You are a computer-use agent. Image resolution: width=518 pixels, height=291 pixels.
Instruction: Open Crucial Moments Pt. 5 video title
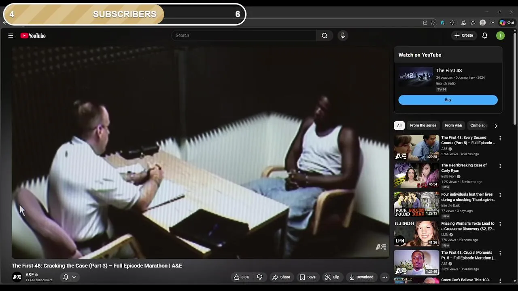[x=468, y=255]
